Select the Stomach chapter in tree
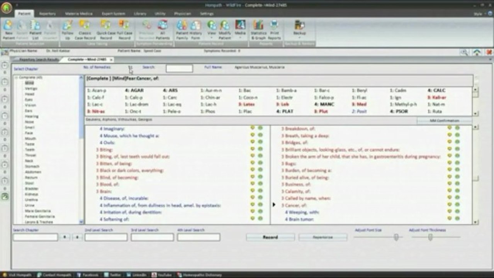 [32, 166]
